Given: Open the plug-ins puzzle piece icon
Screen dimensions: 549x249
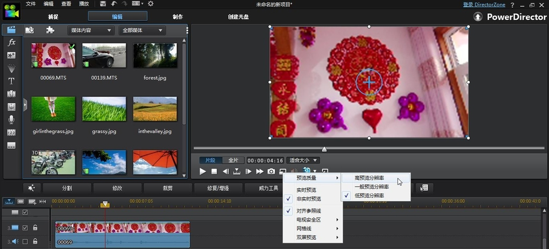Looking at the screenshot, I should (50, 30).
